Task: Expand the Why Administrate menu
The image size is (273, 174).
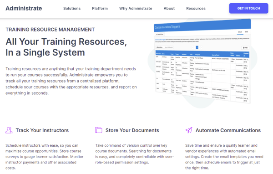Action: click(136, 8)
